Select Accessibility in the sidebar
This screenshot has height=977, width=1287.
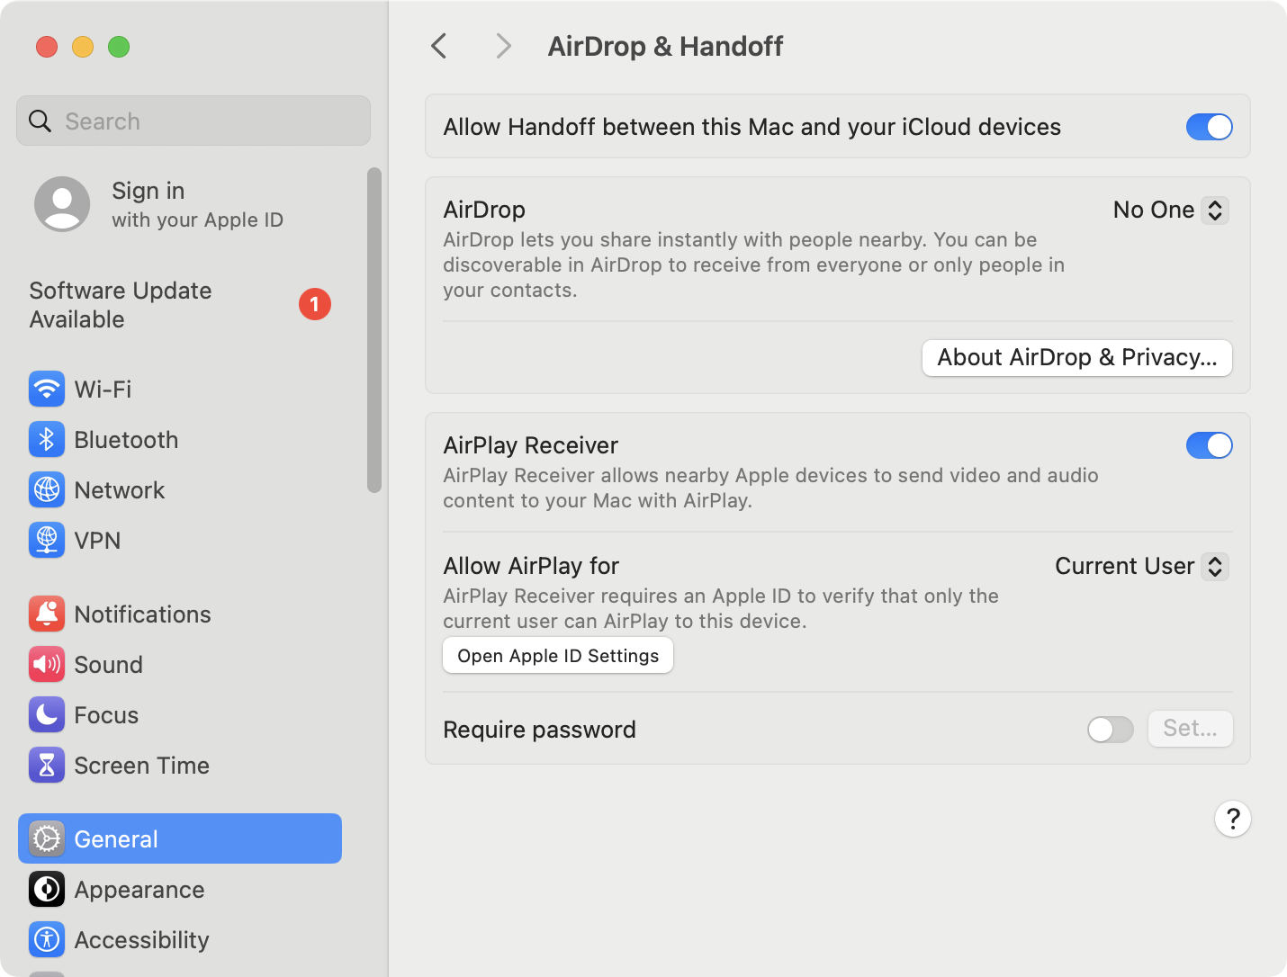tap(180, 940)
